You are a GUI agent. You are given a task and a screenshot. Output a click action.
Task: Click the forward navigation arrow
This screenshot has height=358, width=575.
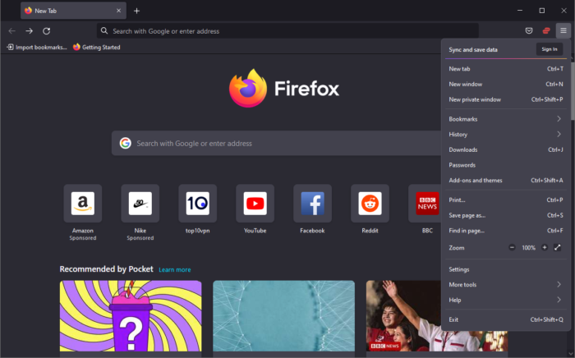[29, 31]
